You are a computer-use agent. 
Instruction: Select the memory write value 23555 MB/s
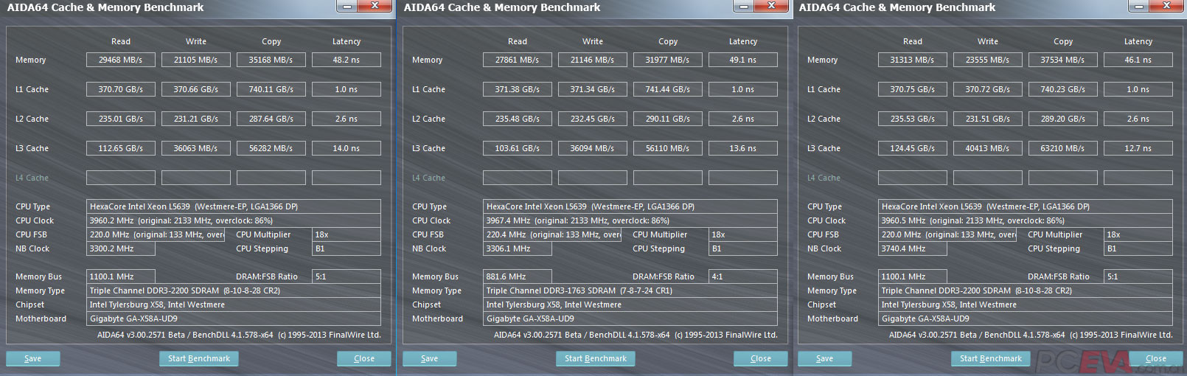pos(988,60)
